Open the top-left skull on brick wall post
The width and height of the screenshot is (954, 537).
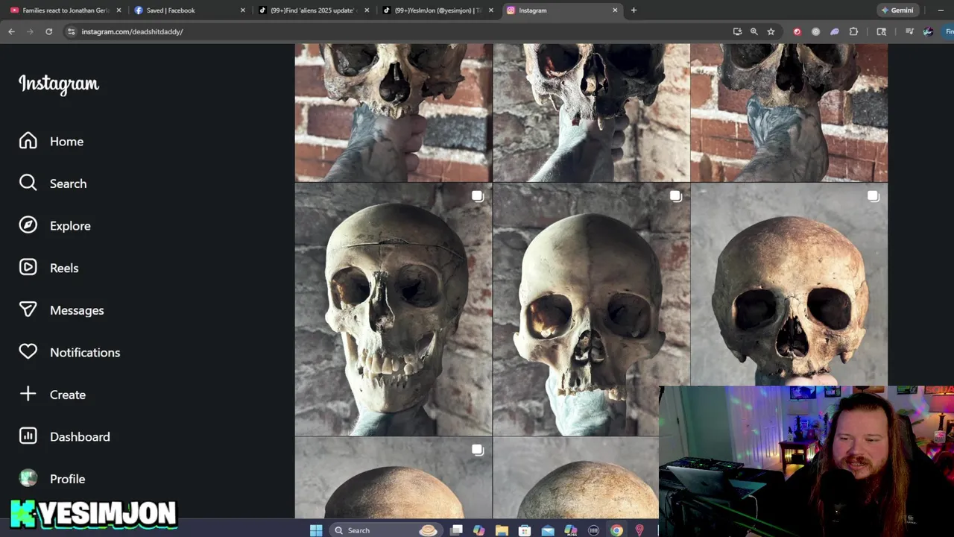(x=394, y=112)
